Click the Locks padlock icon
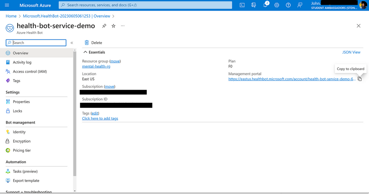The height and width of the screenshot is (194, 369). click(x=8, y=111)
